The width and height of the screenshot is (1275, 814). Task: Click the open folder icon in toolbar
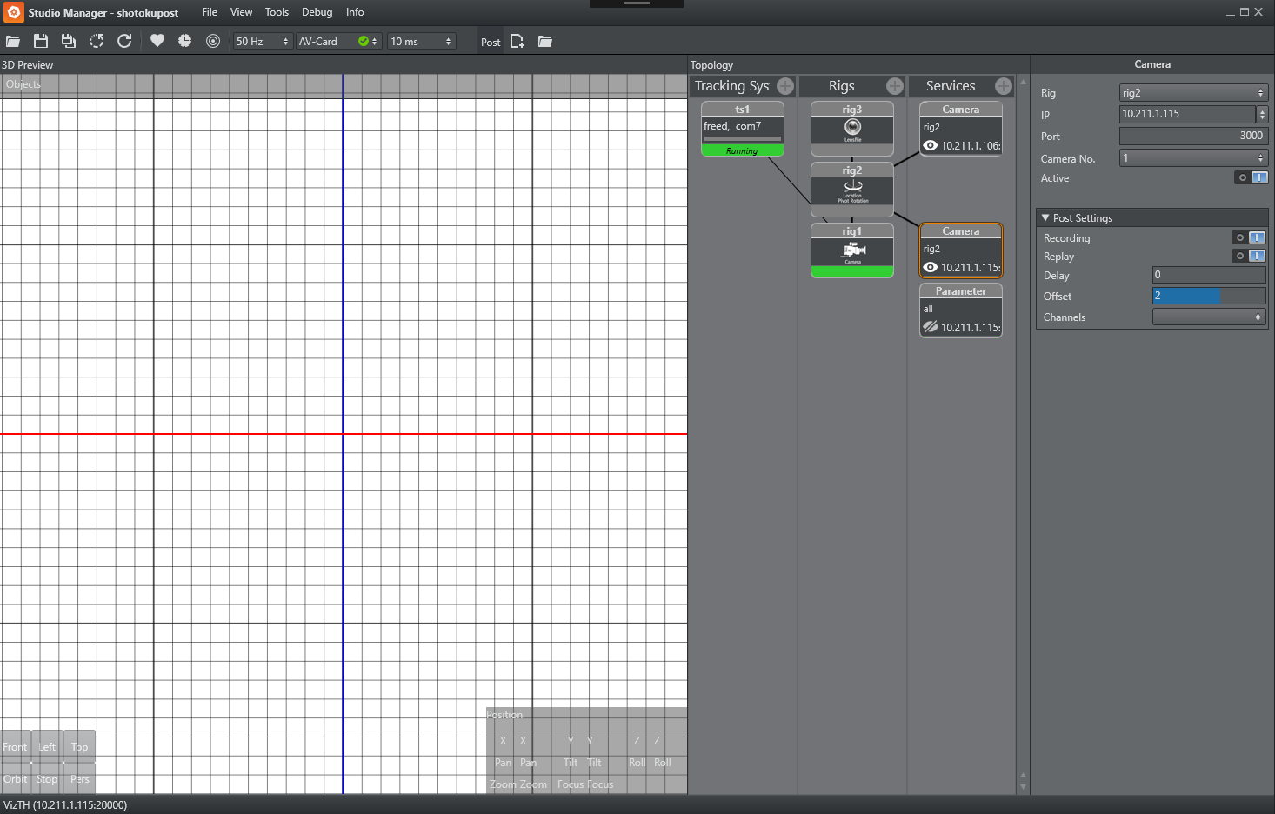click(x=13, y=41)
